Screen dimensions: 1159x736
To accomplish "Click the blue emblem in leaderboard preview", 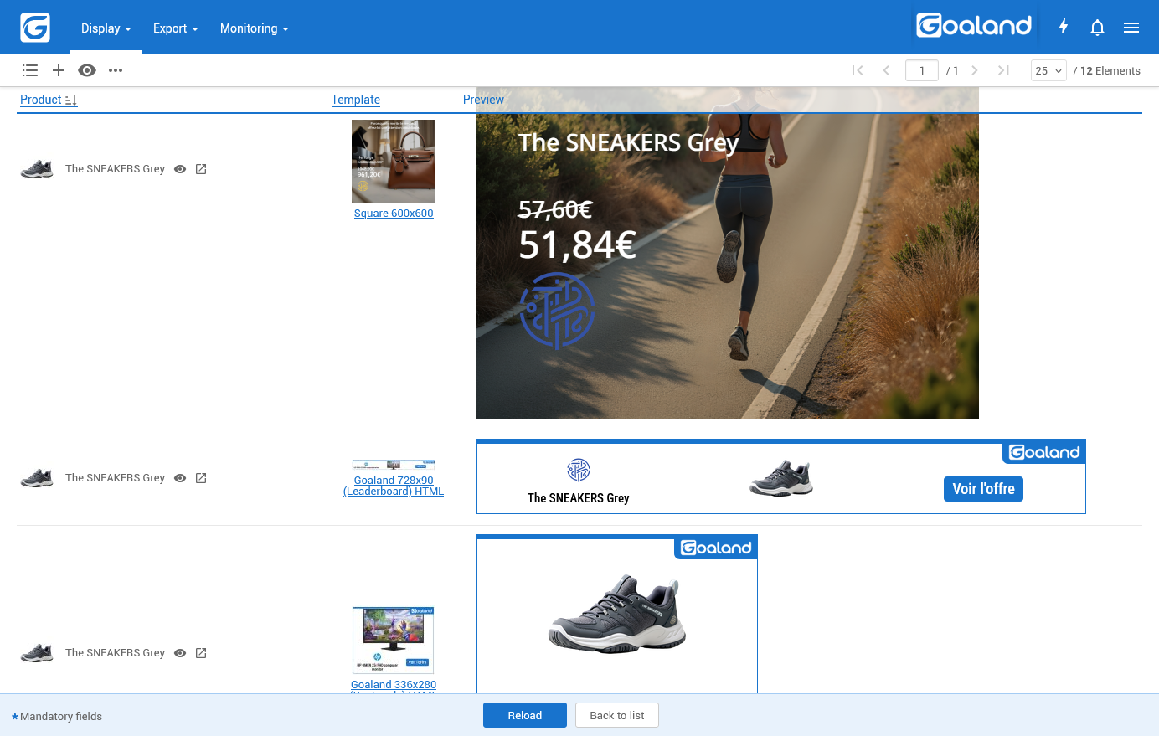I will (x=579, y=470).
